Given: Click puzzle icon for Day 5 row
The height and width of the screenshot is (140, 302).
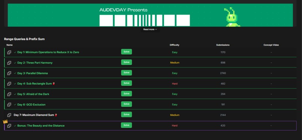Looking at the screenshot, I should point(9,94).
